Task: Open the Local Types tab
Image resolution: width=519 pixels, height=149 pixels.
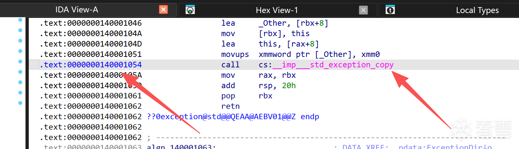Action: pos(477,10)
